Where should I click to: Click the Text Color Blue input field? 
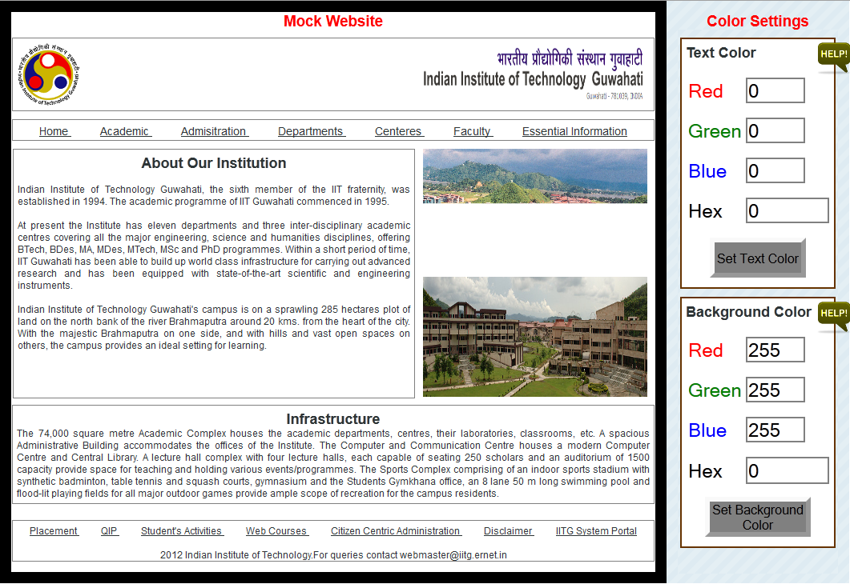pyautogui.click(x=775, y=170)
